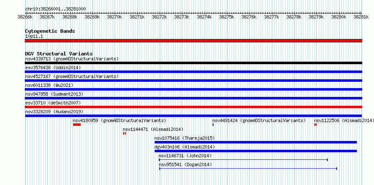374x185 pixels.
Task: Click the blue nsv947858 variant bar
Action: 193,98
